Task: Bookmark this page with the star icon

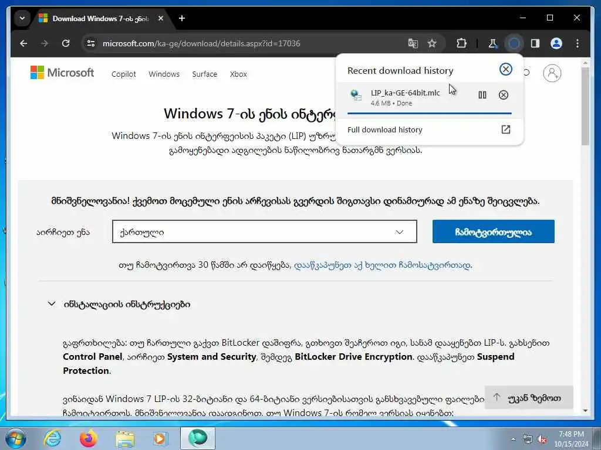Action: pos(432,43)
